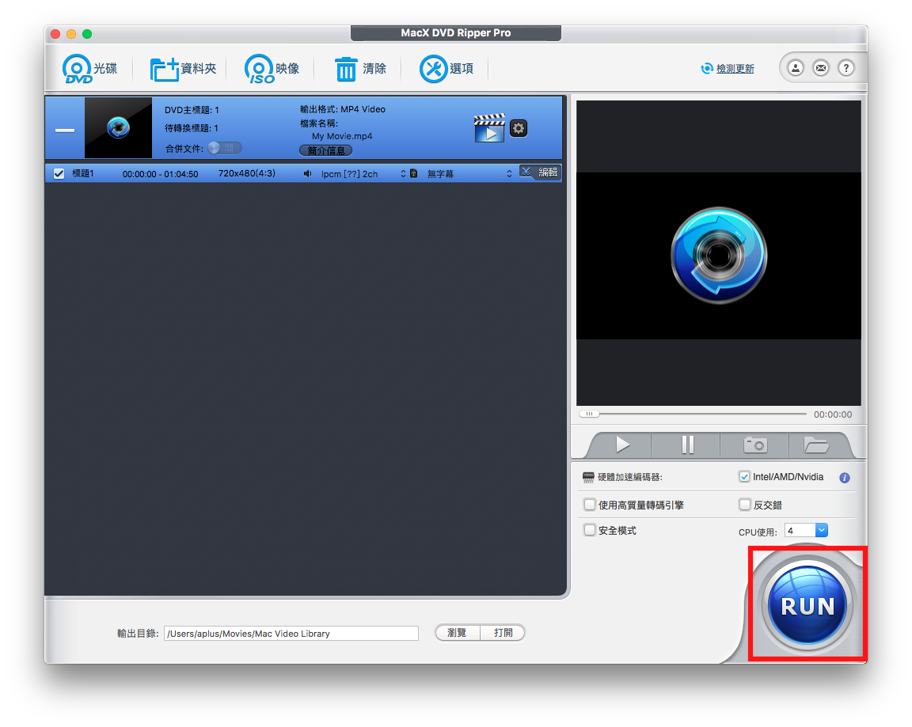Open the user account icon

pos(795,68)
